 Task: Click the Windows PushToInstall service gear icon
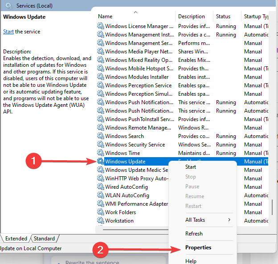(x=101, y=119)
